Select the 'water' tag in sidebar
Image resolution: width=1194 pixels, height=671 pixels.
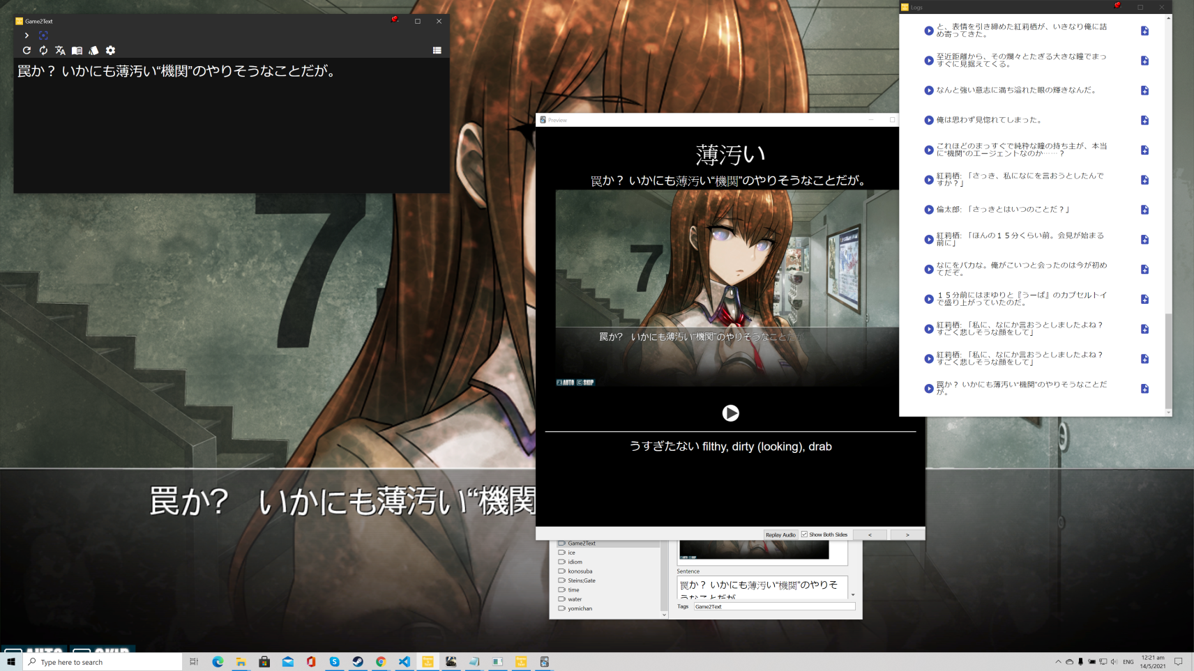click(575, 599)
